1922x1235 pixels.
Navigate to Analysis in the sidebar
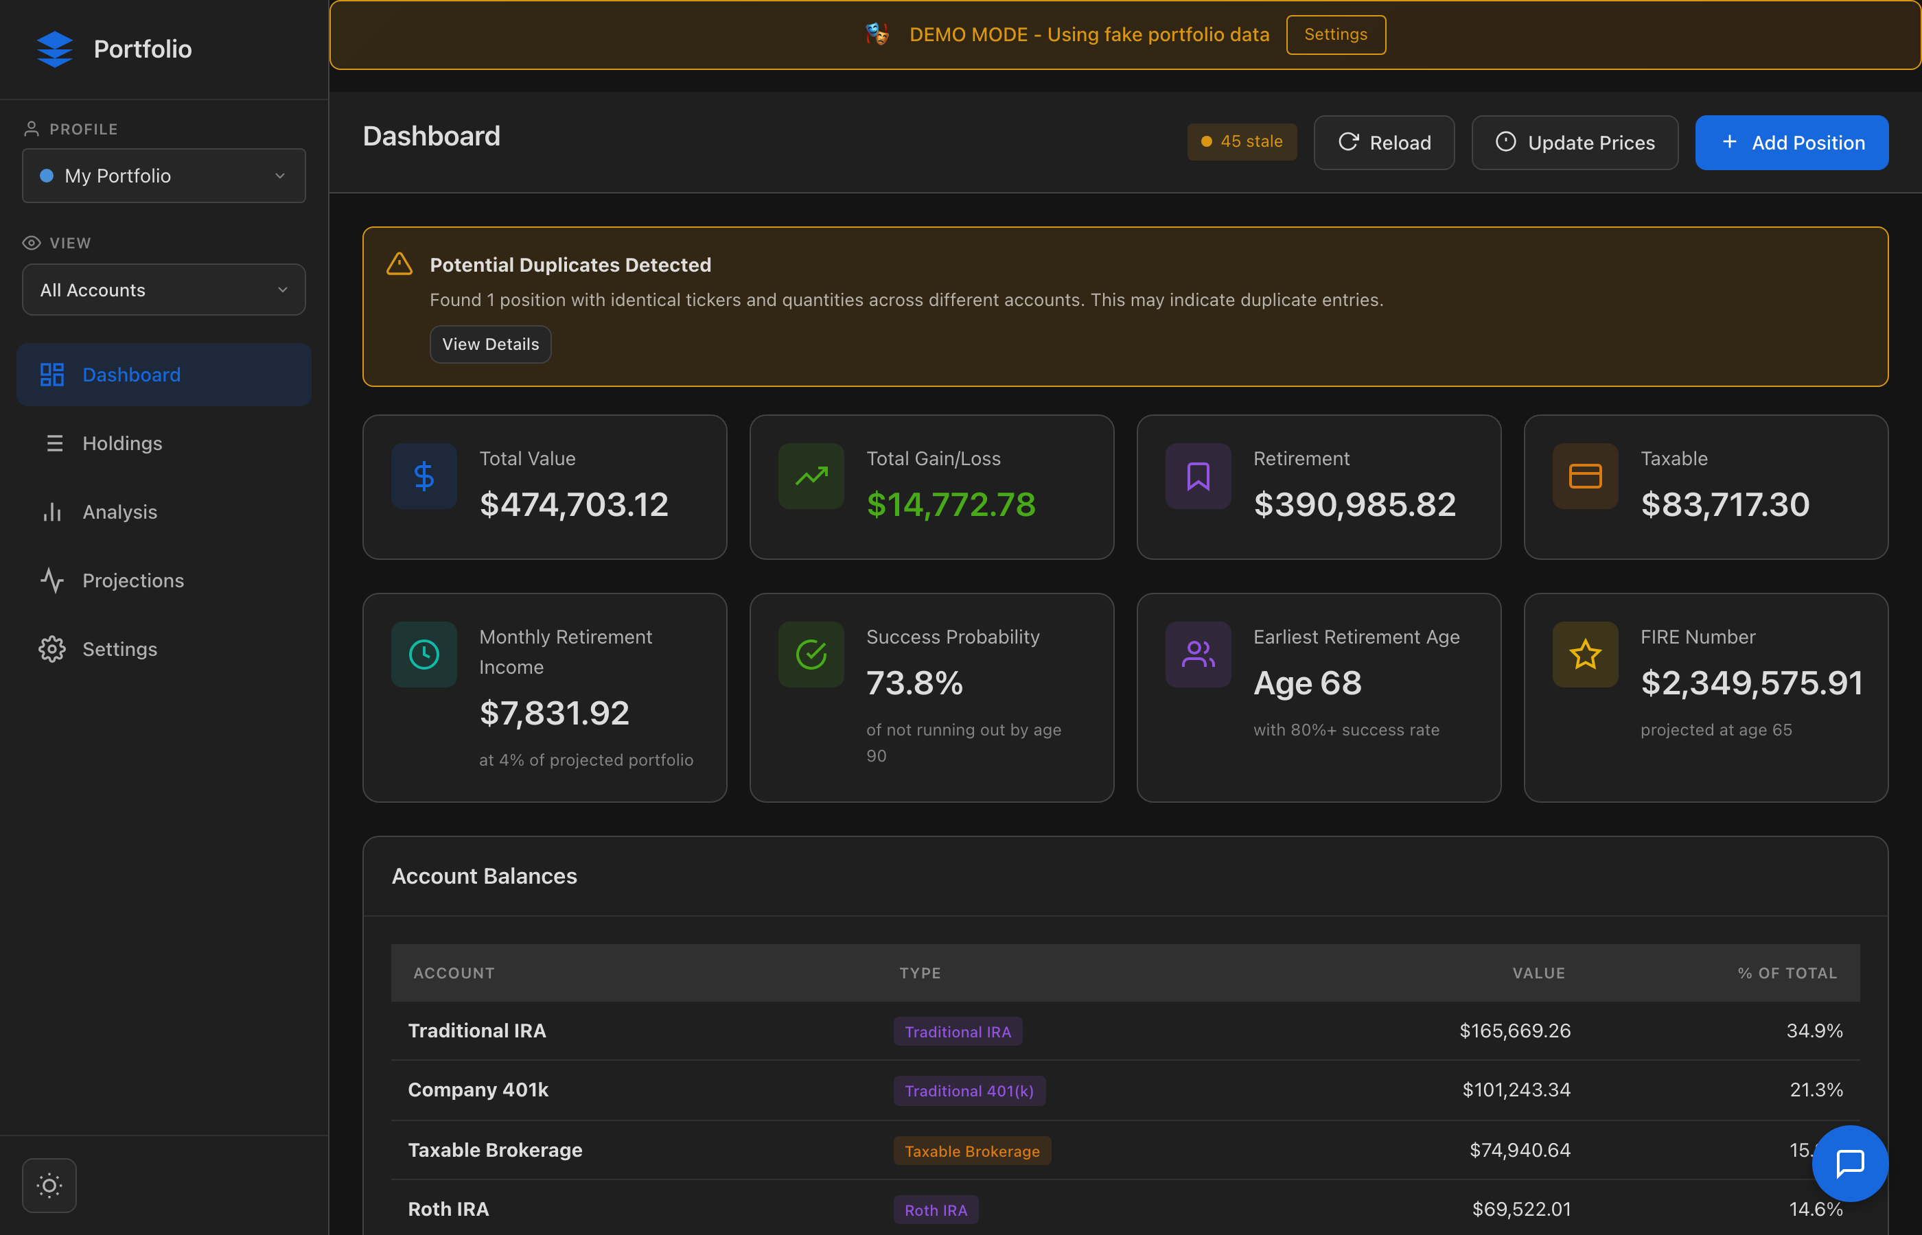pos(163,512)
